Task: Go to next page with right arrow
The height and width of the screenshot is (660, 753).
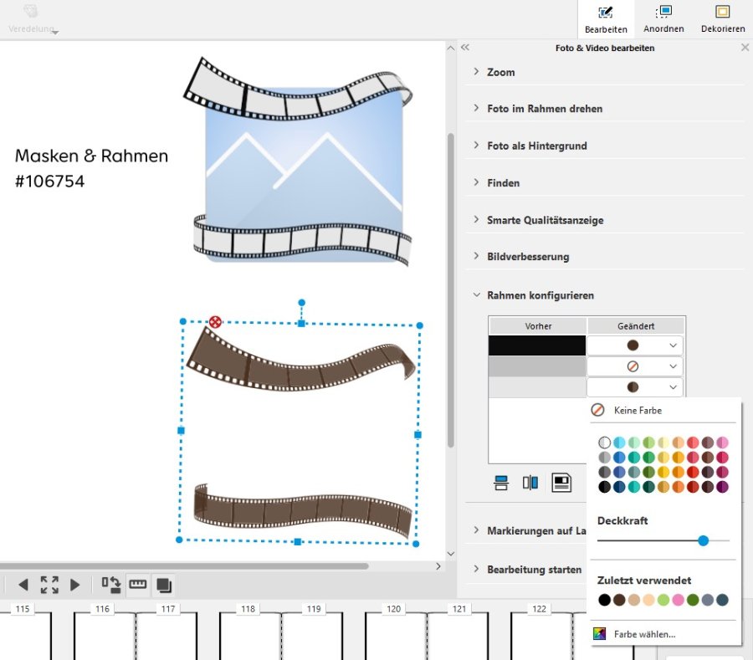Action: 75,585
